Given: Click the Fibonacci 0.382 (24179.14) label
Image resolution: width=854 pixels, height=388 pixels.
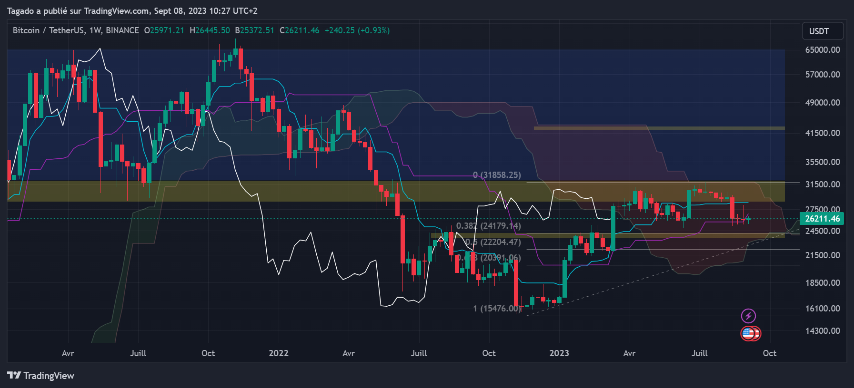Looking at the screenshot, I should point(489,226).
